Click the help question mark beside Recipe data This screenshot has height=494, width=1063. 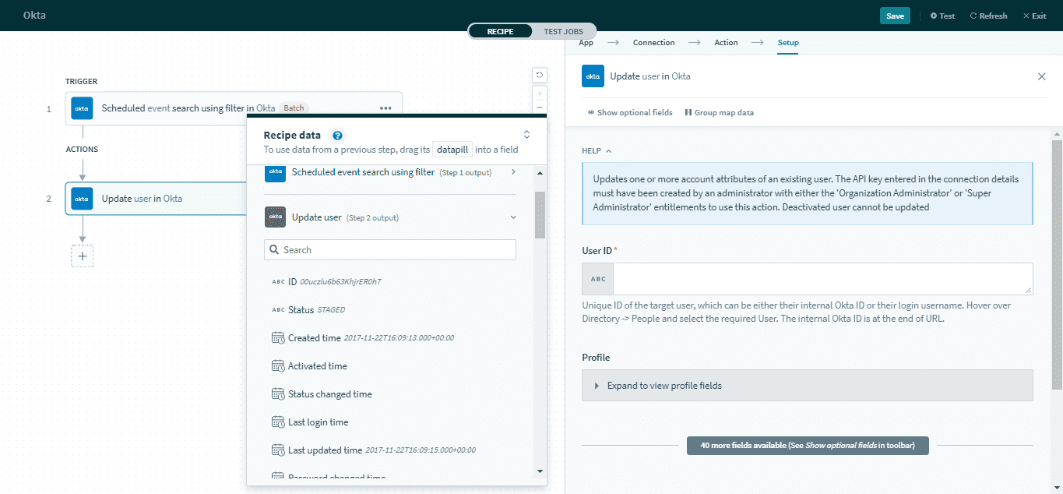336,135
